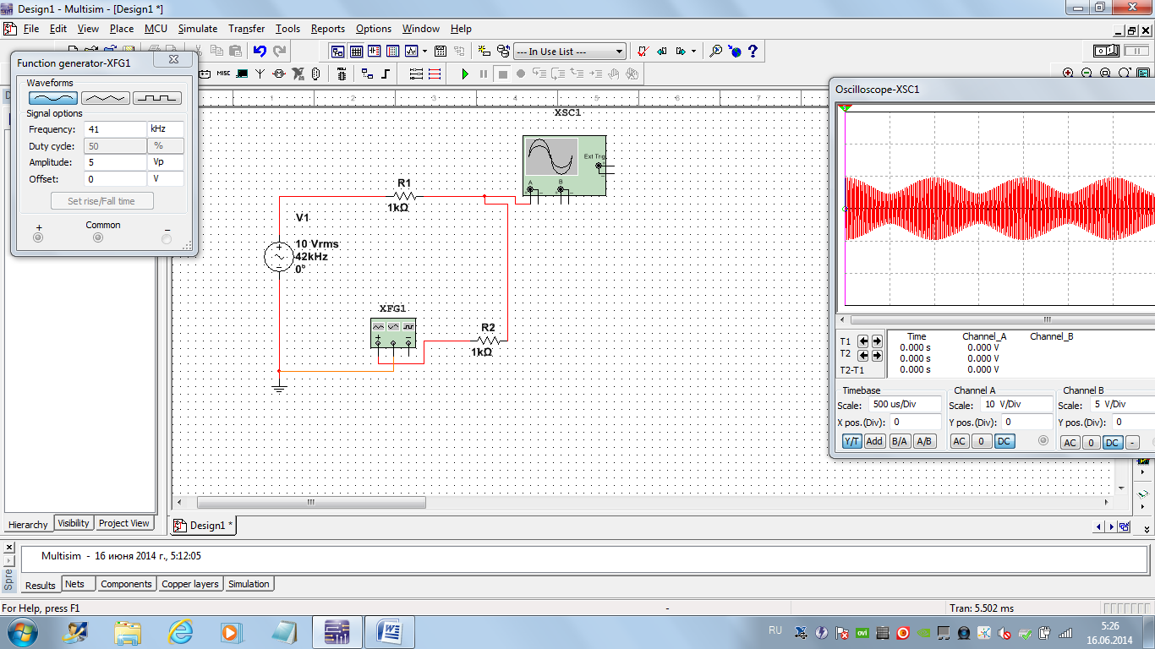Move T1 cursor right arrow
This screenshot has height=649, width=1155.
(877, 341)
